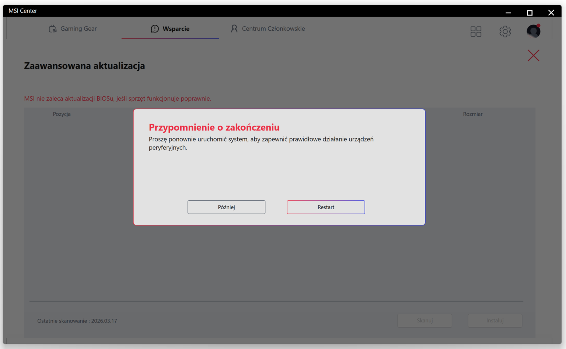Open the apps grid view icon
The height and width of the screenshot is (349, 566).
(x=476, y=31)
